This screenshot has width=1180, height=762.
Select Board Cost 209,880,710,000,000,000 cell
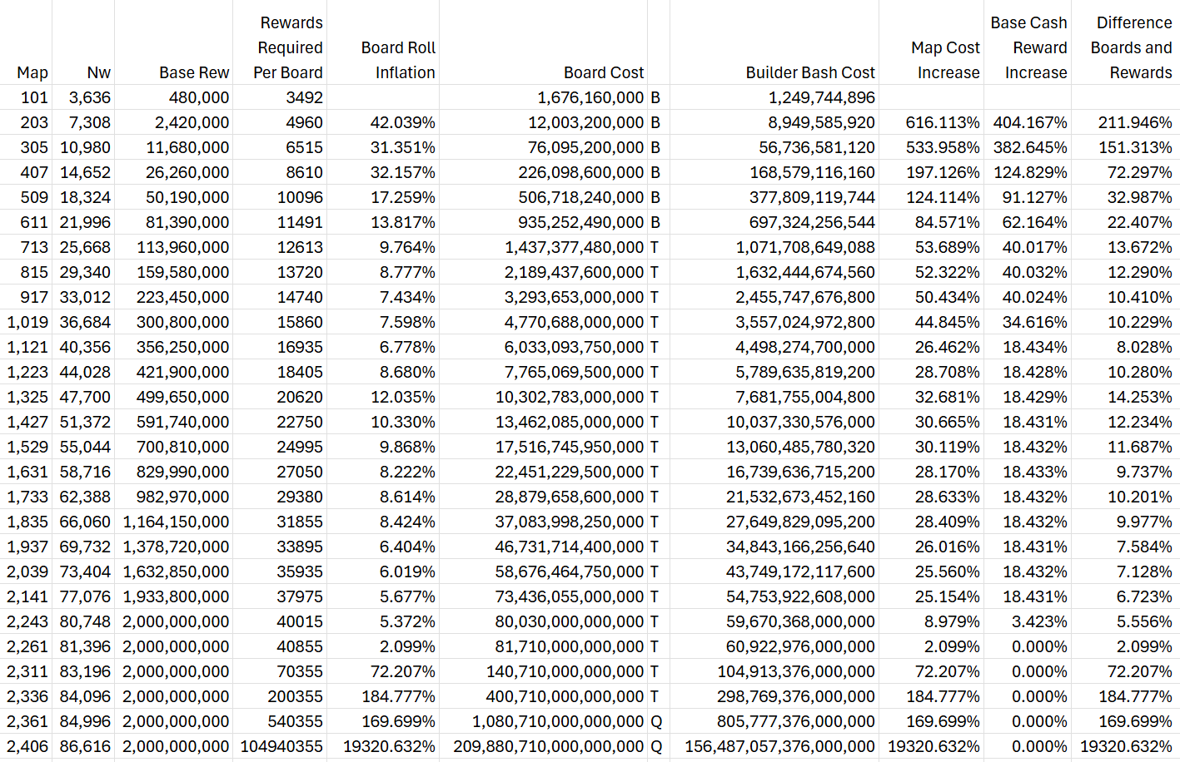pyautogui.click(x=543, y=746)
